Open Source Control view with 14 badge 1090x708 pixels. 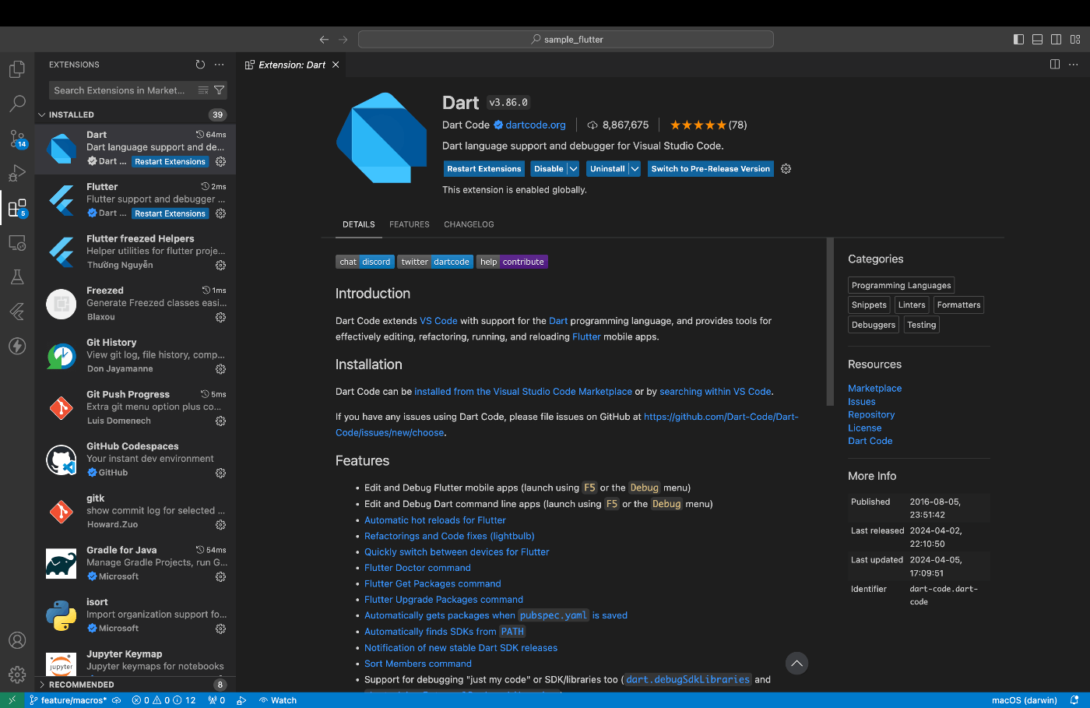17,139
